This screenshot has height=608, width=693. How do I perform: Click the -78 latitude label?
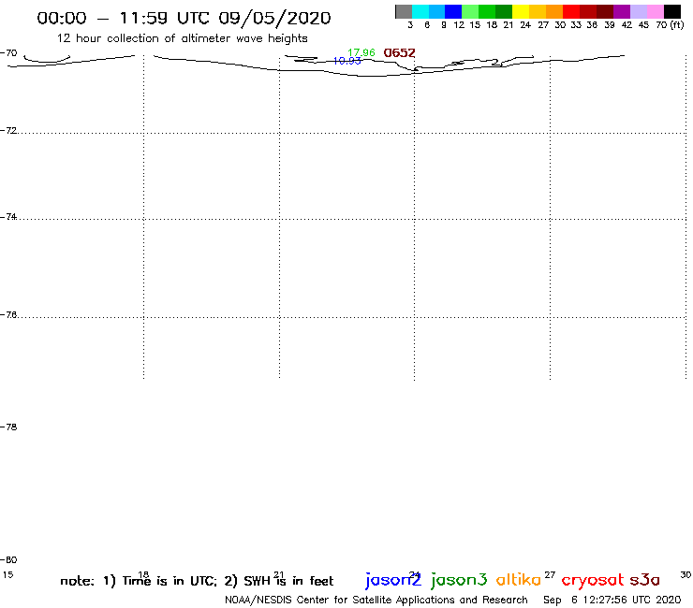pyautogui.click(x=8, y=427)
